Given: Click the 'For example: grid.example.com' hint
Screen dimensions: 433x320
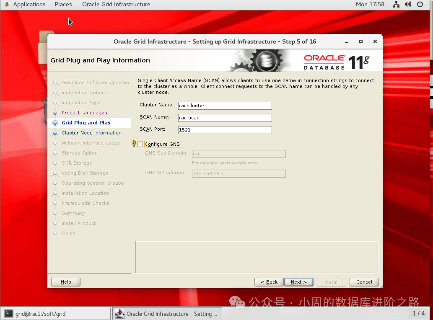Looking at the screenshot, I should 224,163.
